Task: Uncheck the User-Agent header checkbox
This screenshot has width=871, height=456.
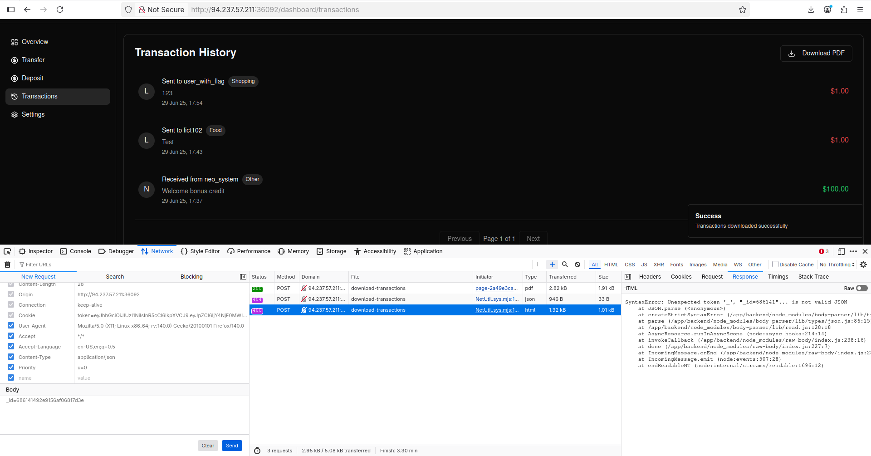Action: pos(11,326)
